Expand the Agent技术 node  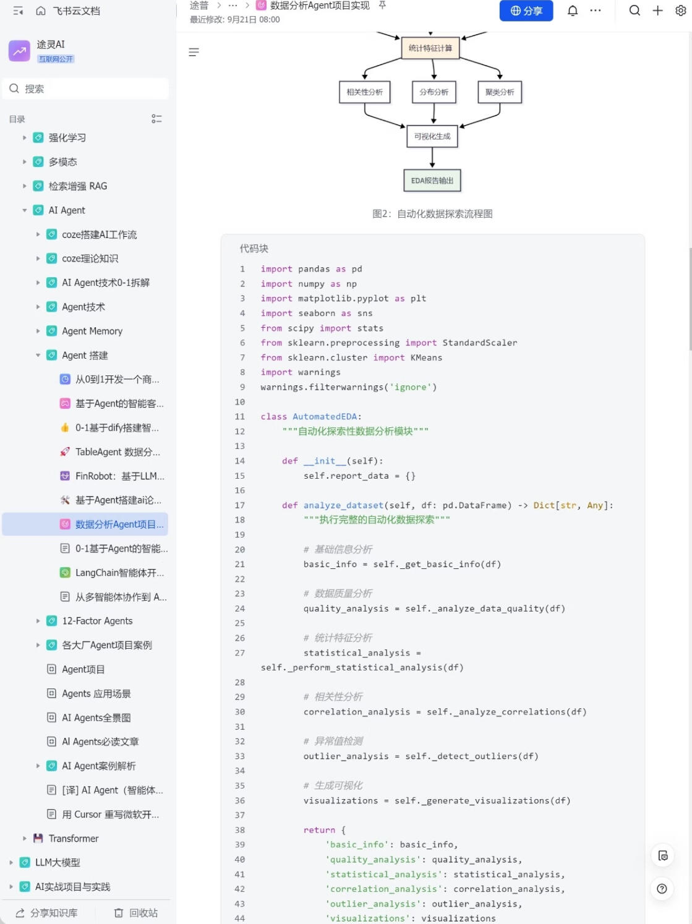(38, 307)
